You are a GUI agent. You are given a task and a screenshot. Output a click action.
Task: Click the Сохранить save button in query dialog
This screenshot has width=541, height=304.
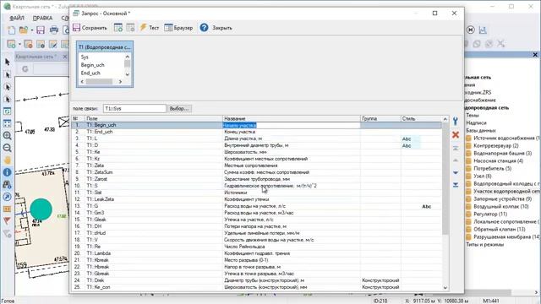coord(90,28)
